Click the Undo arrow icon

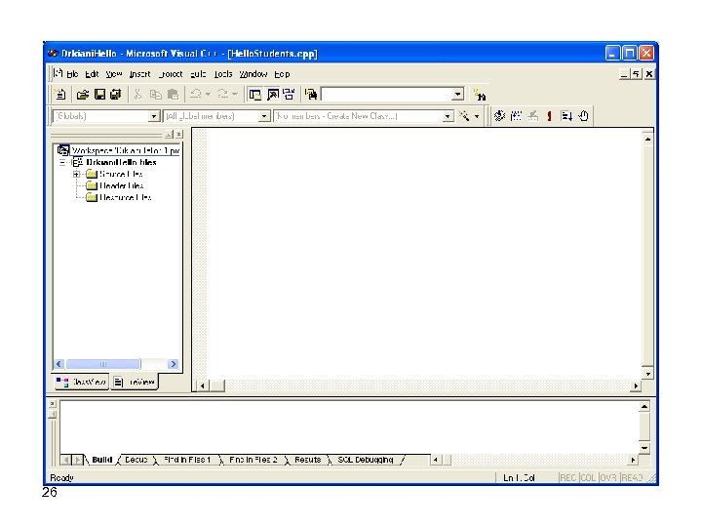(x=196, y=94)
